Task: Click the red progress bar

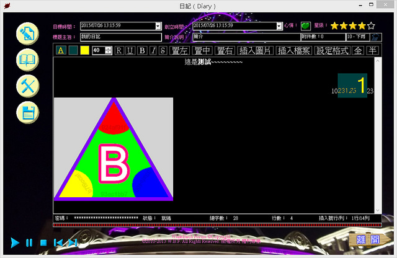Action: [x=217, y=225]
